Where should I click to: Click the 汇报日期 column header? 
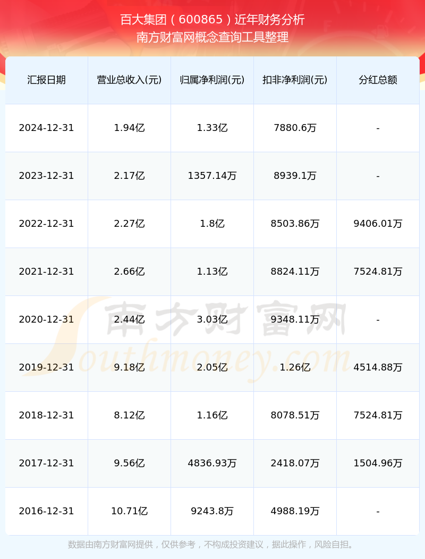coord(47,80)
